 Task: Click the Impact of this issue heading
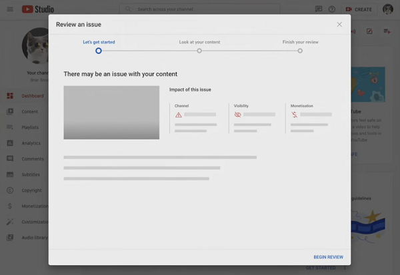(190, 89)
